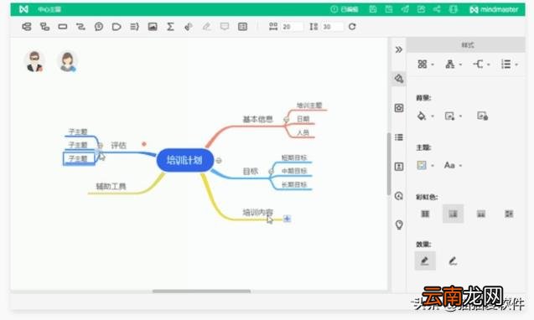534x320 pixels.
Task: Click the export icon in green header
Action: 421,9
